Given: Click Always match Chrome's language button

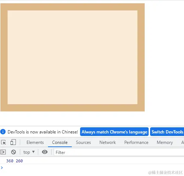Looking at the screenshot, I should [x=114, y=132].
